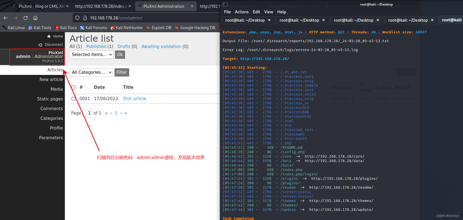
Task: Close the PluXml Administration tab
Action: tap(192, 6)
